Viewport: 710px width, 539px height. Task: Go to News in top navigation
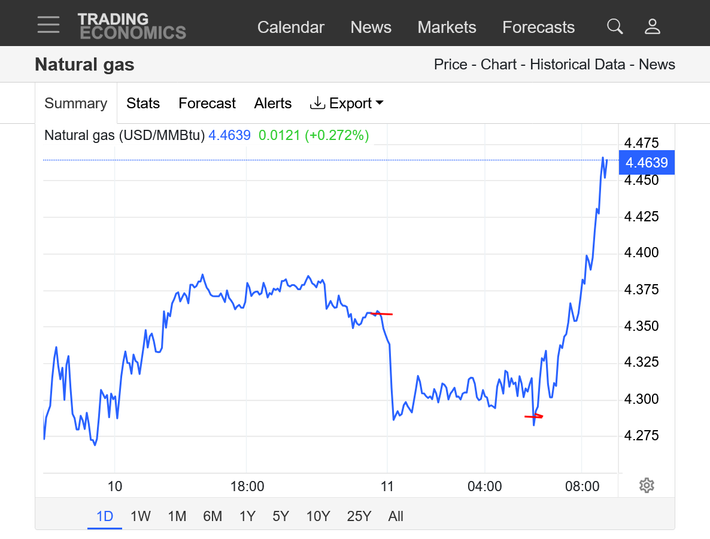(x=371, y=28)
